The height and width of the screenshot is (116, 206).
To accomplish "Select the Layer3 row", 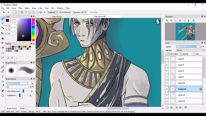I will (184, 77).
